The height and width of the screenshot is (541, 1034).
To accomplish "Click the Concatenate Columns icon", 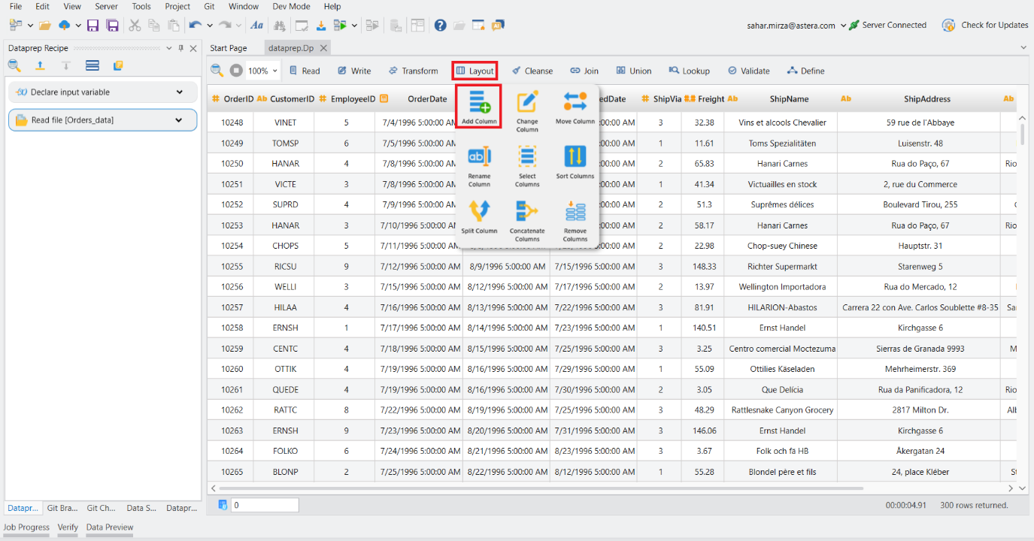I will point(527,212).
